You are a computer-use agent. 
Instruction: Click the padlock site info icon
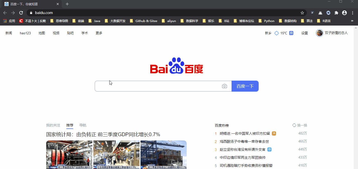click(31, 13)
